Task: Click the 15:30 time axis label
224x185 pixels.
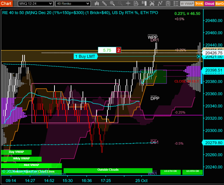Action: tap(68, 181)
